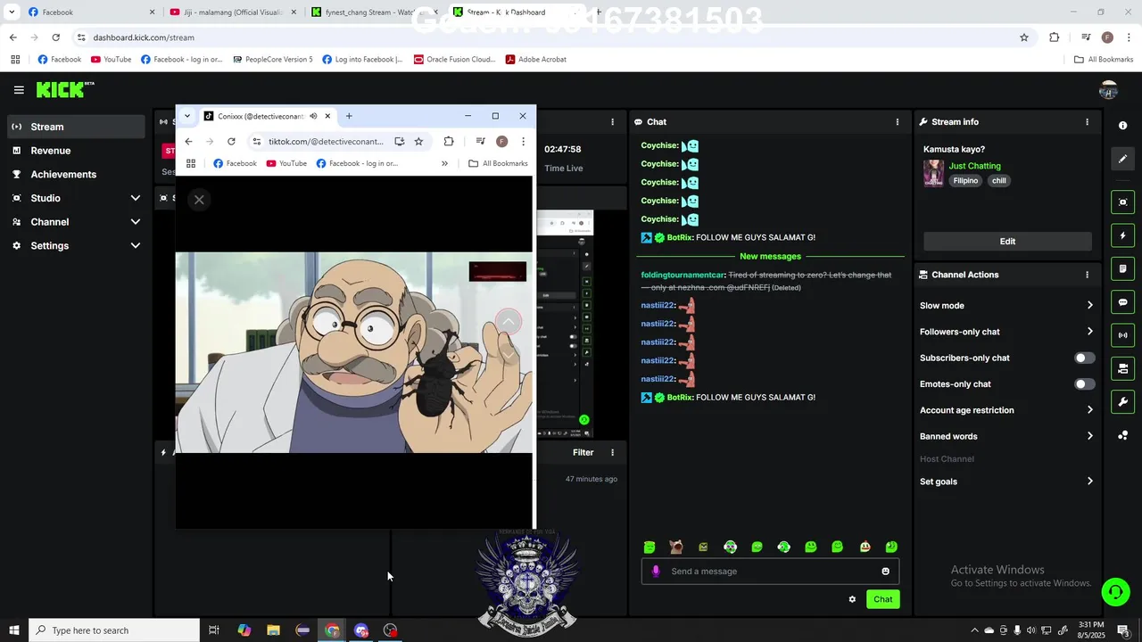Open the emoji picker in message box
Image resolution: width=1142 pixels, height=642 pixels.
(885, 572)
